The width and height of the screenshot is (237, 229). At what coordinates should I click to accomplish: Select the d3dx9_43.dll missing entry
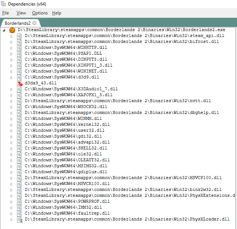41,83
